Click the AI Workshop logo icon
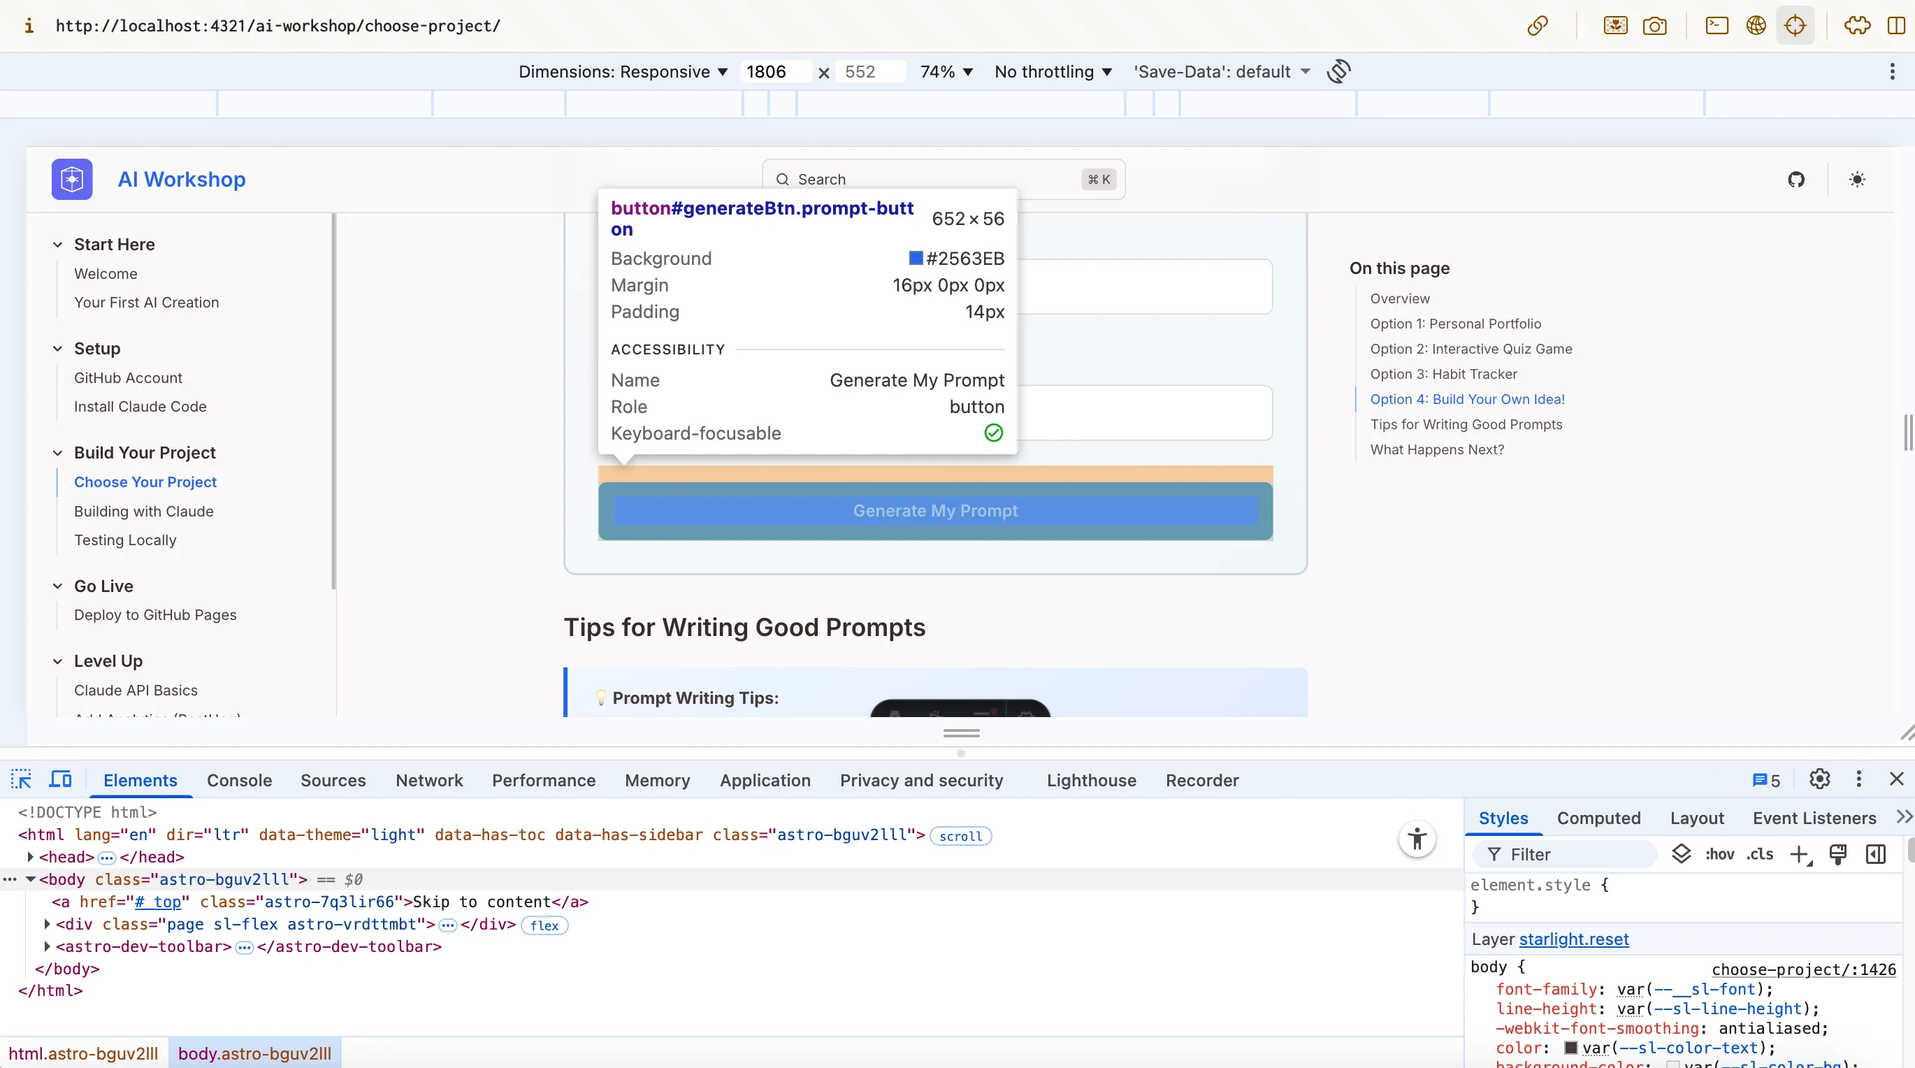Viewport: 1915px width, 1068px height. coord(72,179)
